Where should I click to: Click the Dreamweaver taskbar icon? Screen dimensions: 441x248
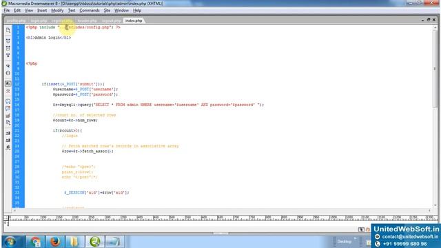pos(95,242)
